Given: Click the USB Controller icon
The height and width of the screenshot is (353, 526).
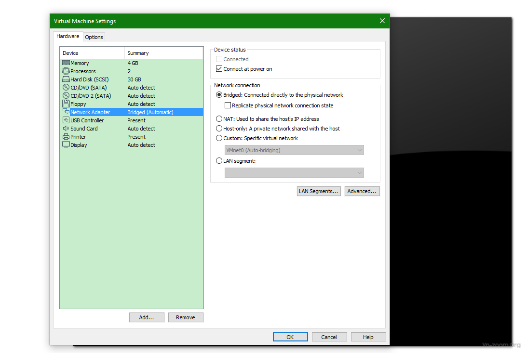Looking at the screenshot, I should (66, 120).
